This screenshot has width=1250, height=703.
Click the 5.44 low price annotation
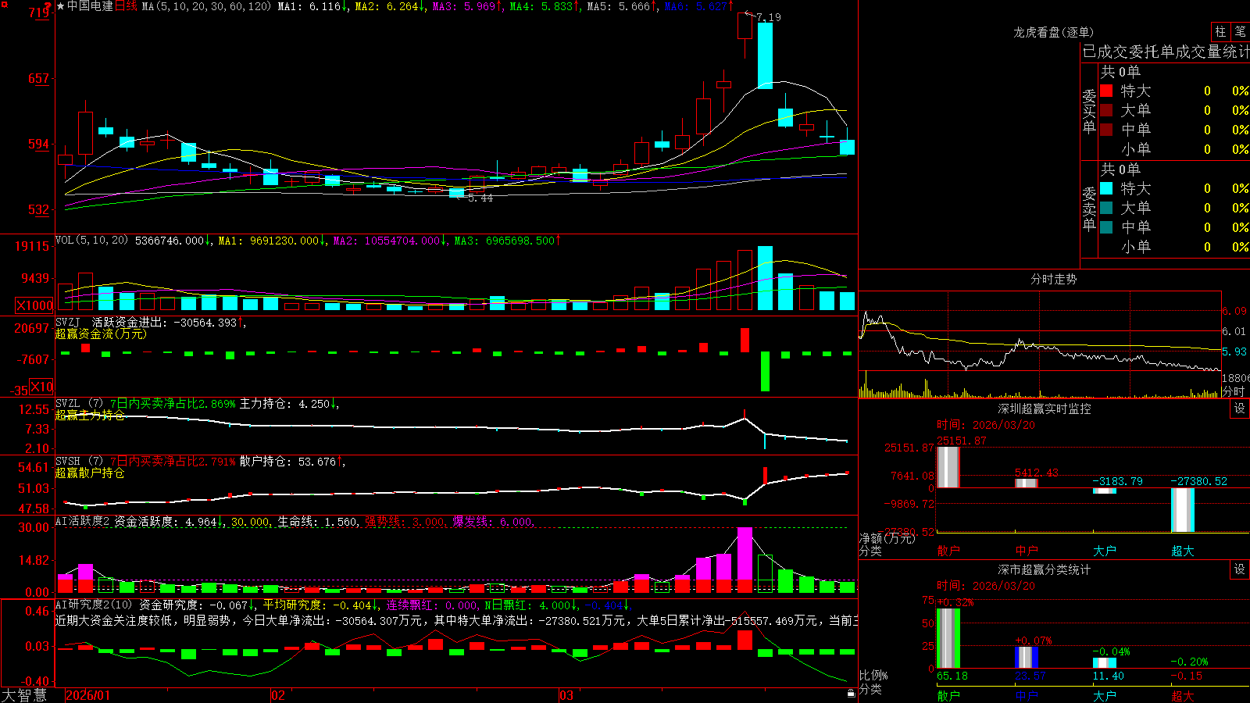pos(480,198)
